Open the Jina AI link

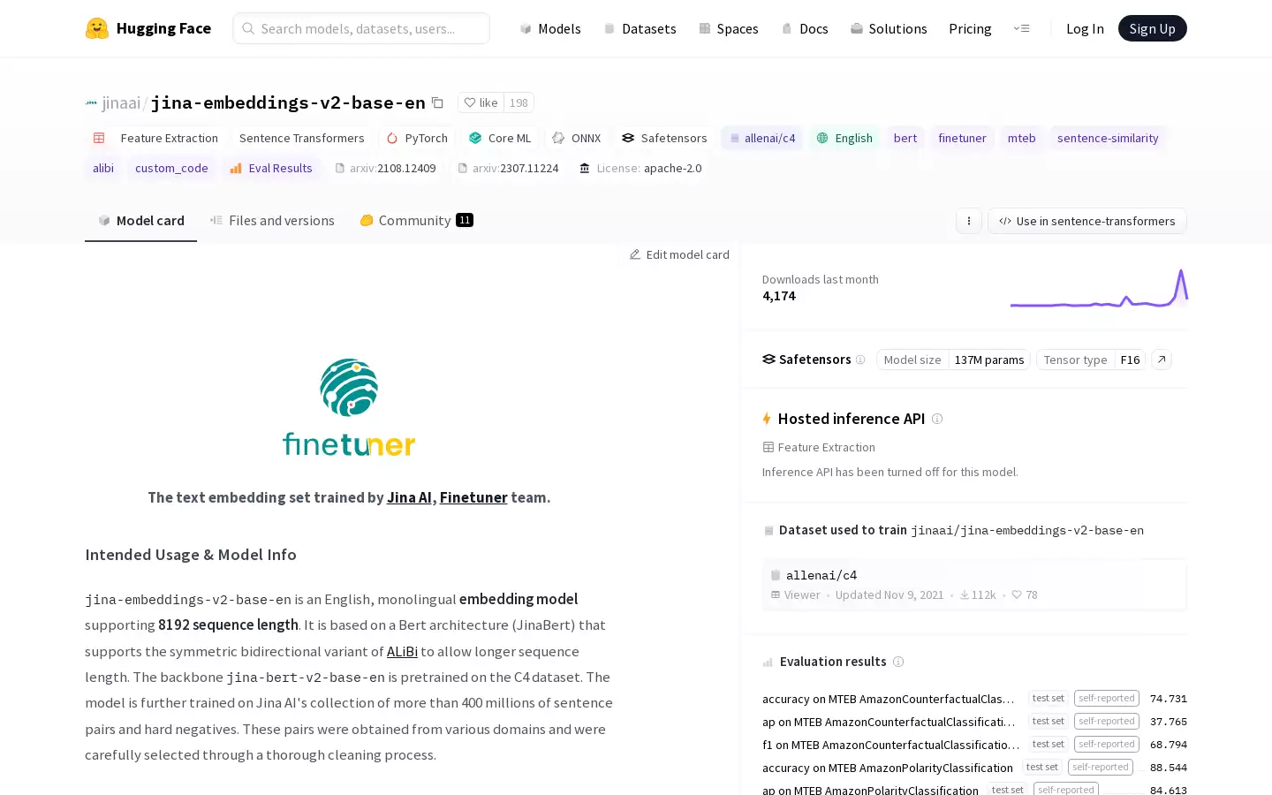409,497
